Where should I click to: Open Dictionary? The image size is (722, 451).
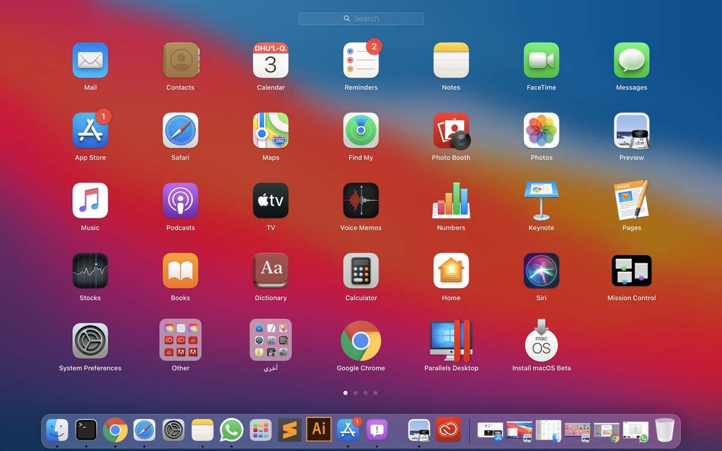tap(271, 271)
